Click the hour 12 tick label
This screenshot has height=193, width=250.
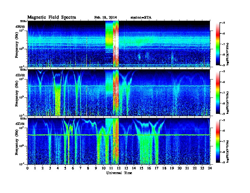click(x=119, y=168)
